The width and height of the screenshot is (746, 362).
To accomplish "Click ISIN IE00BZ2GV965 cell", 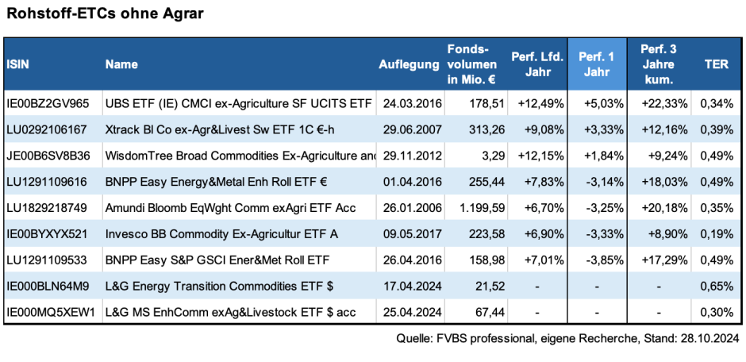I will click(48, 102).
